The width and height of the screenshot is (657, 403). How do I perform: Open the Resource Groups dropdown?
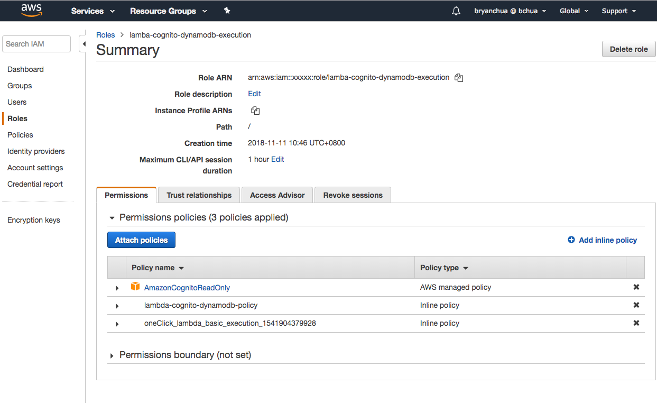point(169,11)
